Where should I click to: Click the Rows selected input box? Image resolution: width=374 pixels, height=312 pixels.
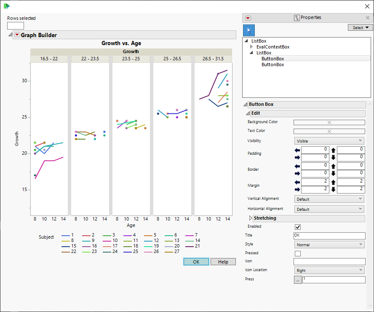tap(16, 26)
